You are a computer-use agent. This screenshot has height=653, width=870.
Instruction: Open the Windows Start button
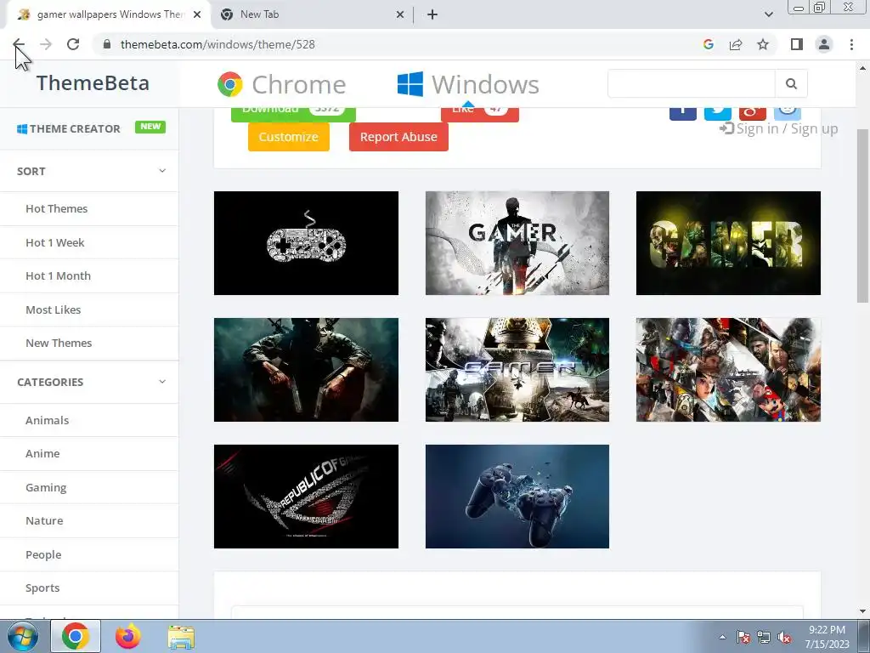pyautogui.click(x=23, y=636)
